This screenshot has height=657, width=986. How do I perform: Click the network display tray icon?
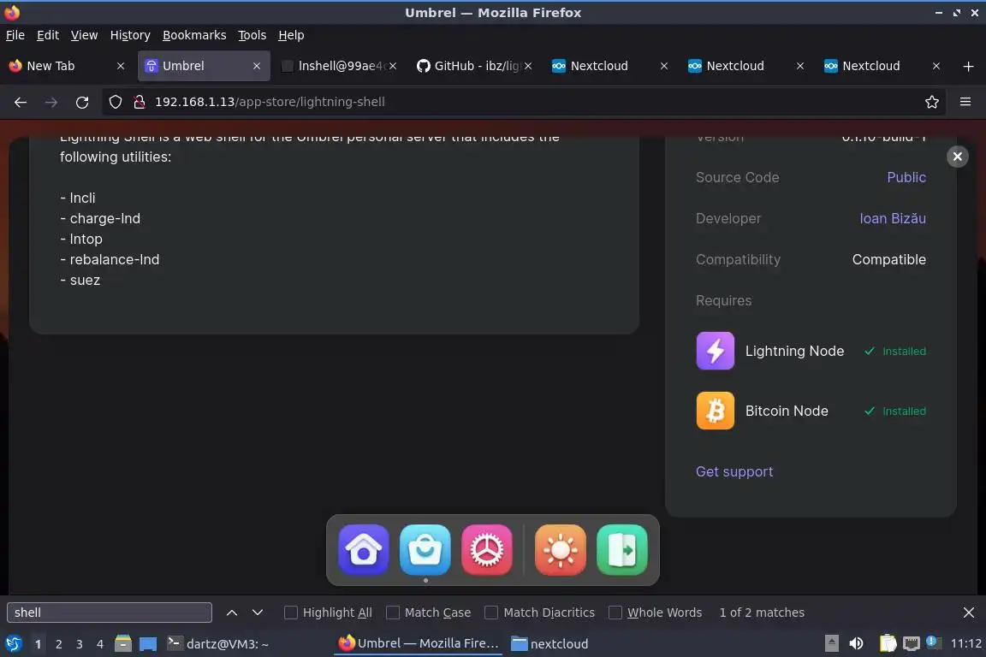(911, 643)
